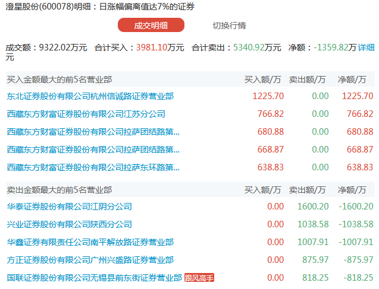Switch to the 切换行情 tab
This screenshot has height=289, width=379.
pos(229,26)
